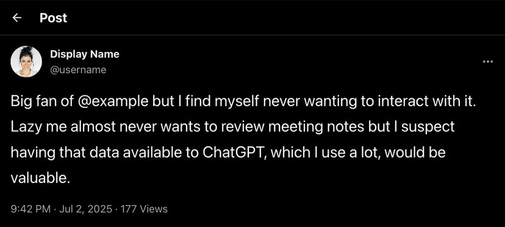Click 'having that data' in the post

coord(62,152)
